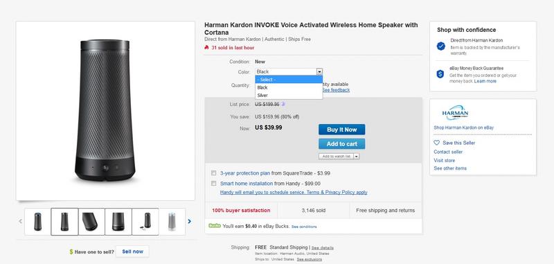554x264 pixels.
Task: Enable Smart home installation checkbox
Action: (213, 184)
